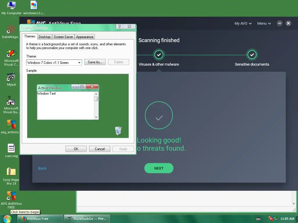Minimize the AVG AntiVirus window
Viewport: 298px width, 223px height.
point(280,23)
